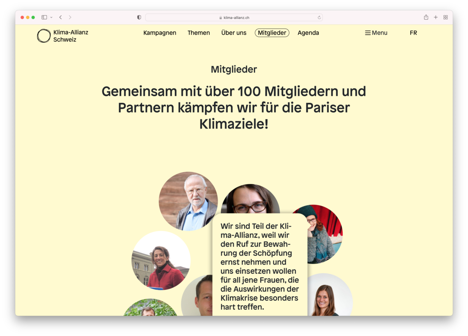This screenshot has height=336, width=468.
Task: Switch language to FR
Action: click(413, 33)
